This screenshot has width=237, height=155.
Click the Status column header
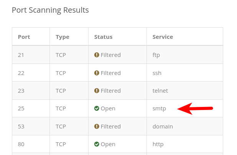point(103,37)
